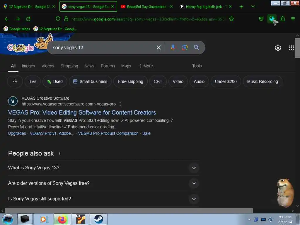The height and width of the screenshot is (225, 300).
Task: Click in the sony vegas 13 search field
Action: (x=103, y=47)
